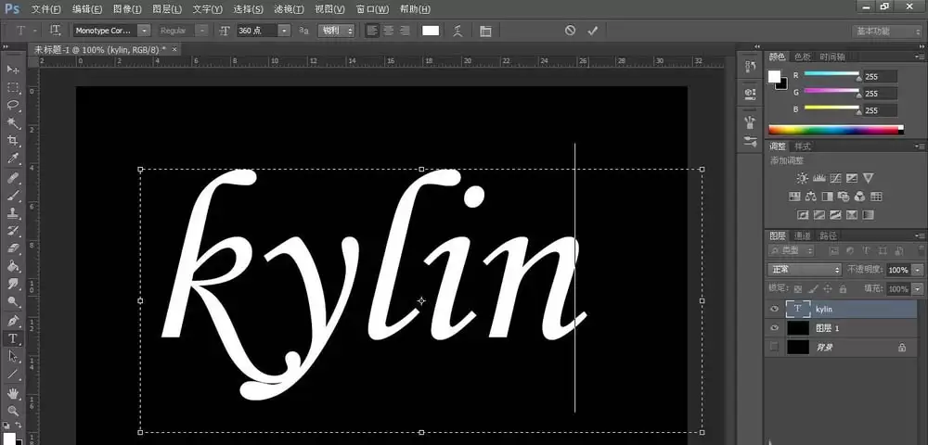
Task: Select the Magic Wand tool
Action: point(13,123)
